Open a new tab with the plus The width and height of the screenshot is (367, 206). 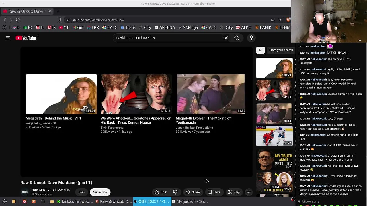(x=58, y=11)
